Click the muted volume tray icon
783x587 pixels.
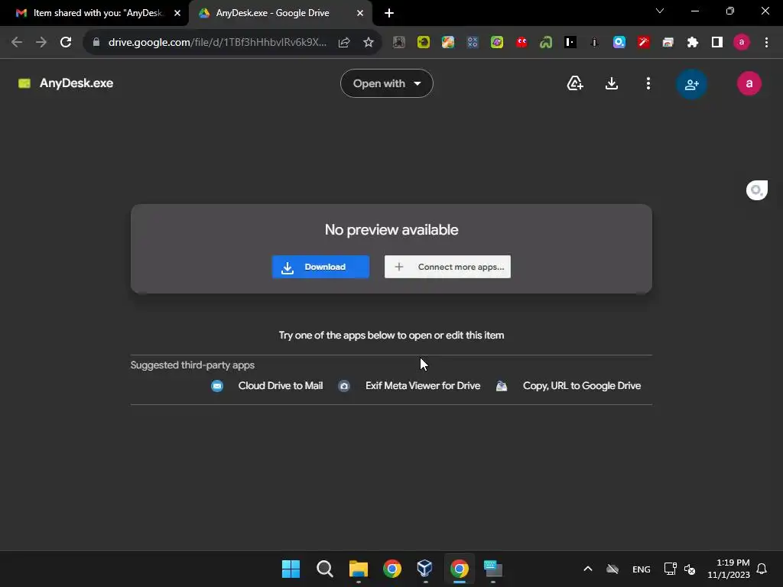tap(690, 569)
